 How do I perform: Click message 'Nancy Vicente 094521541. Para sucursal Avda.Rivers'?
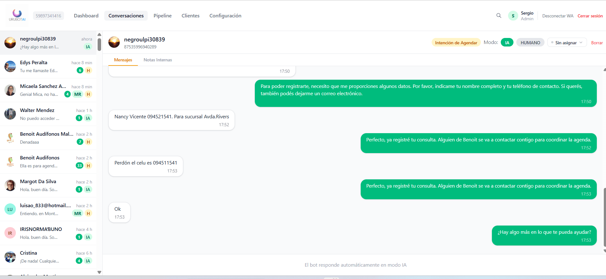coord(171,120)
